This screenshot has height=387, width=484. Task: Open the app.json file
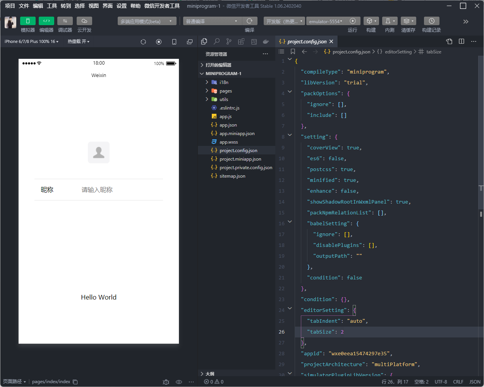click(x=237, y=125)
